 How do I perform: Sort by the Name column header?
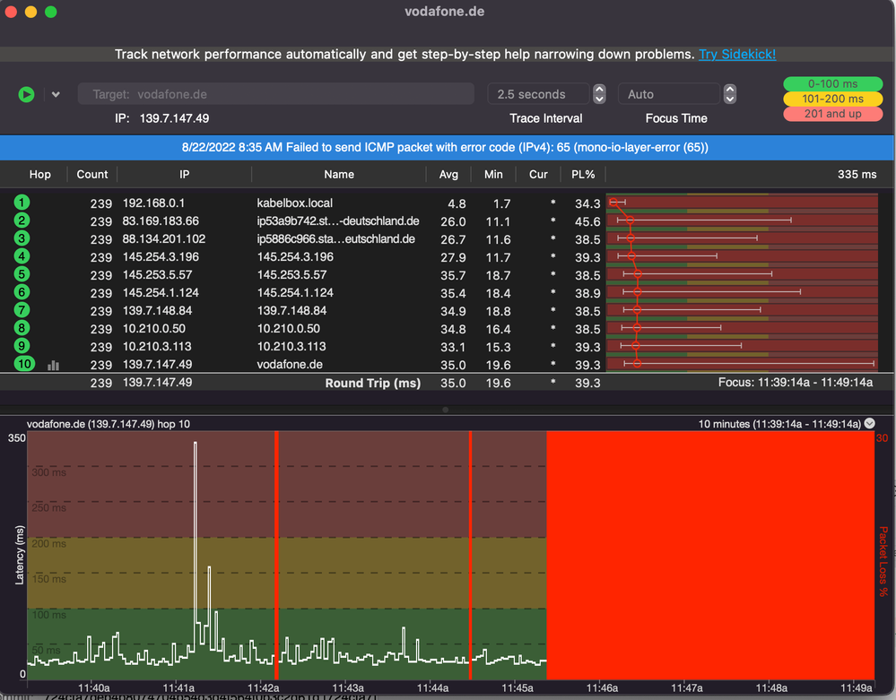[339, 174]
